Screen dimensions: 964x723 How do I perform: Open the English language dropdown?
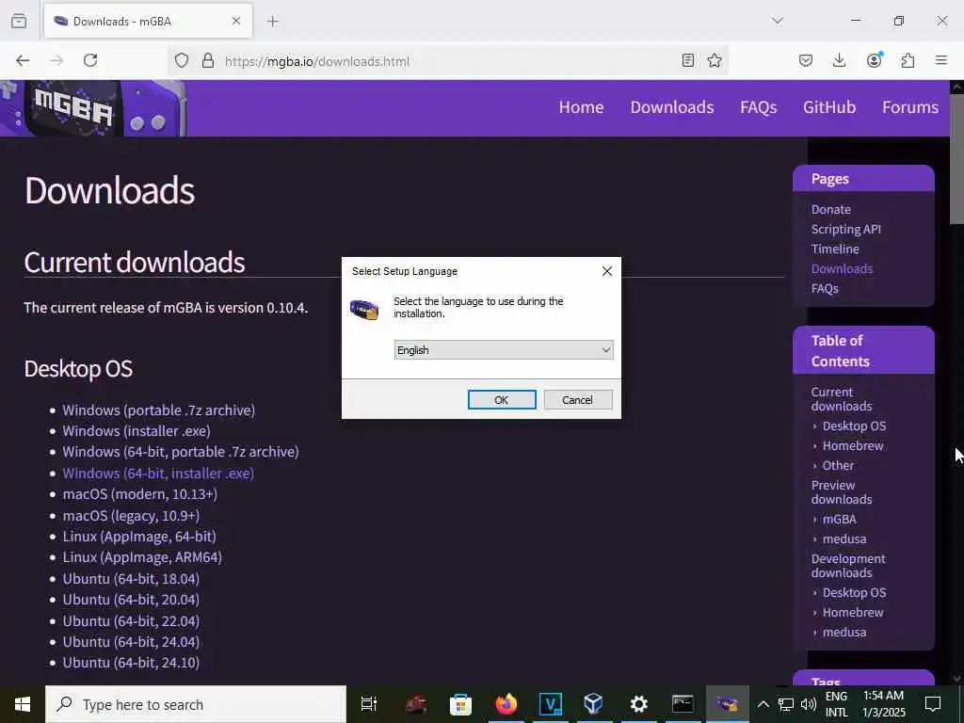504,350
